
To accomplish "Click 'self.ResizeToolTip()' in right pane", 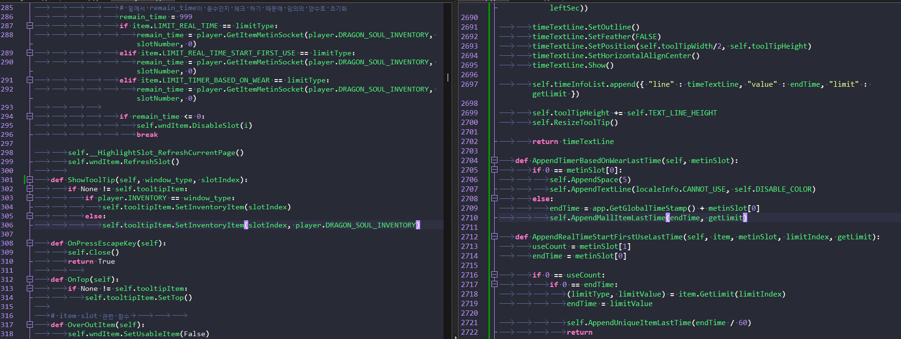I will (575, 123).
